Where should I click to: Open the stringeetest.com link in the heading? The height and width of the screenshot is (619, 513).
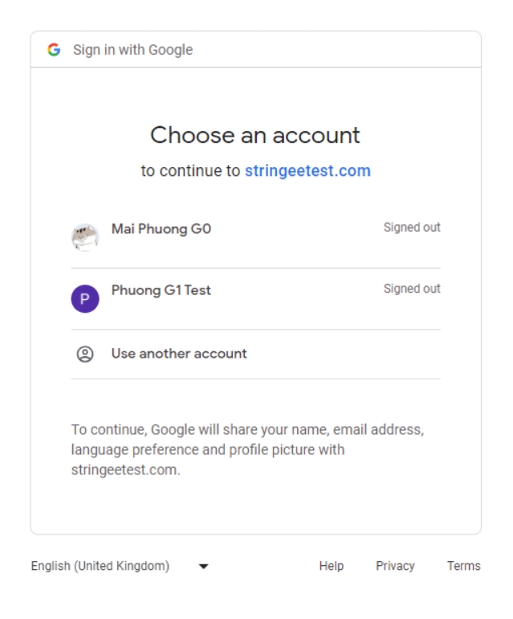tap(307, 171)
